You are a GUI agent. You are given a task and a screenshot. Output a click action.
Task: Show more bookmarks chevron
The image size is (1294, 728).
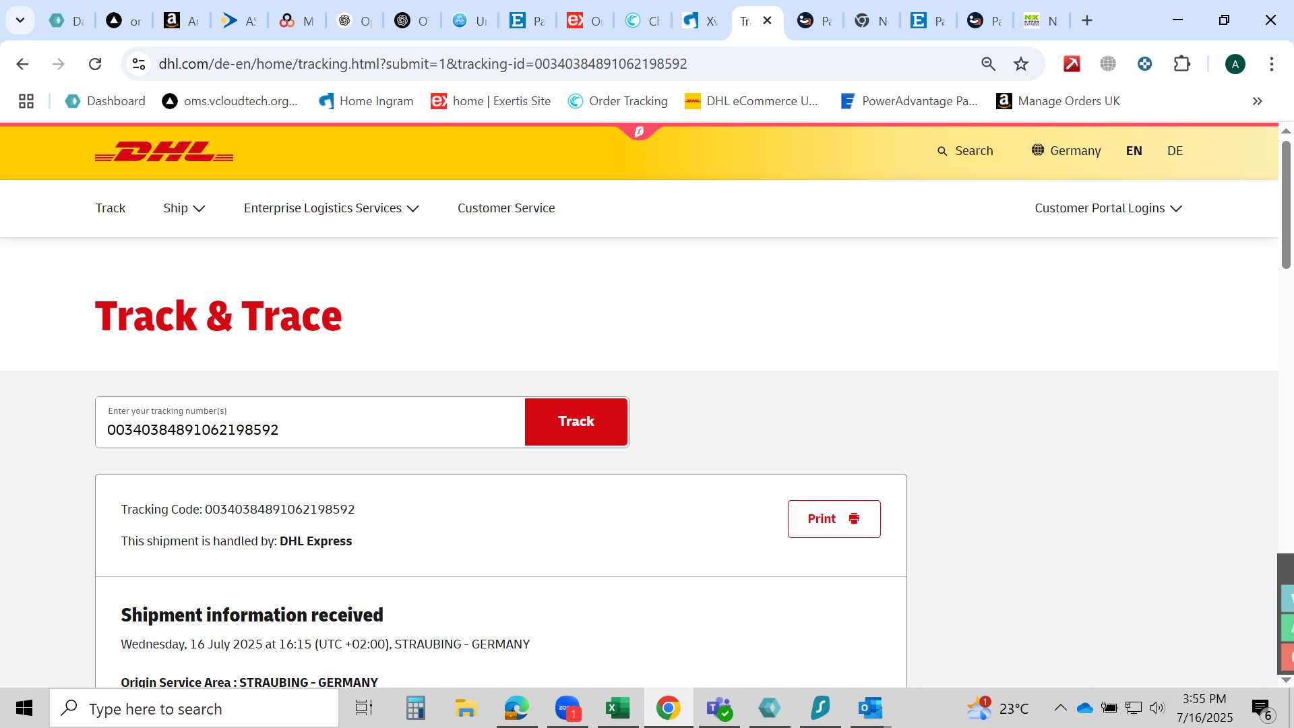click(1257, 101)
